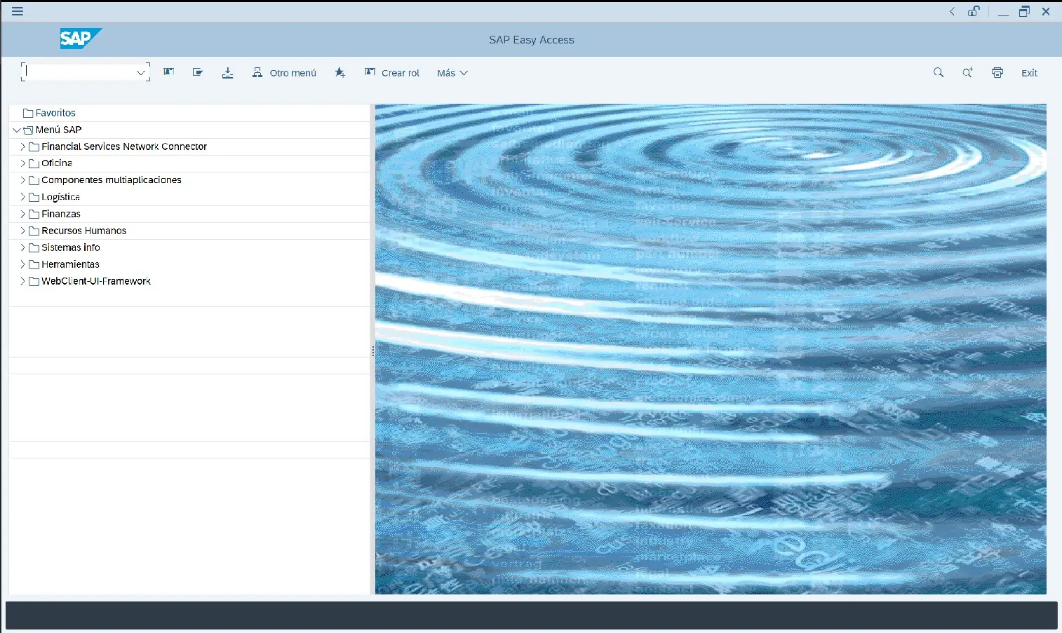Image resolution: width=1062 pixels, height=633 pixels.
Task: Click the SAP logo
Action: click(x=81, y=39)
